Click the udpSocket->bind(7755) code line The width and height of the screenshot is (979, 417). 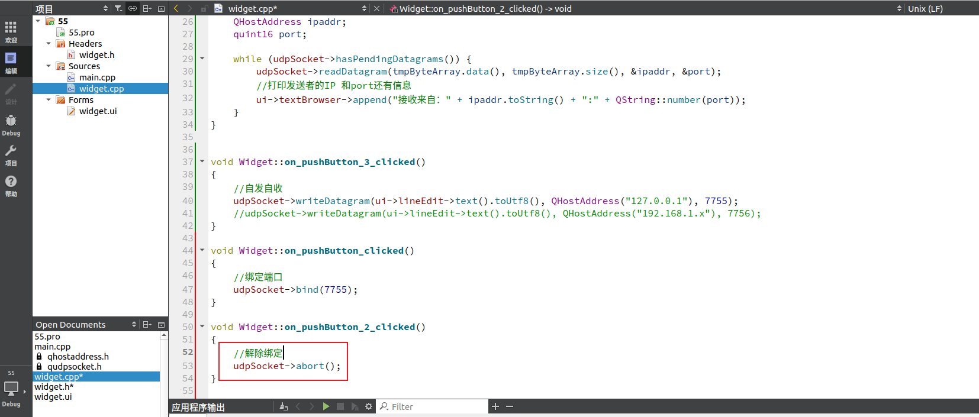coord(295,290)
